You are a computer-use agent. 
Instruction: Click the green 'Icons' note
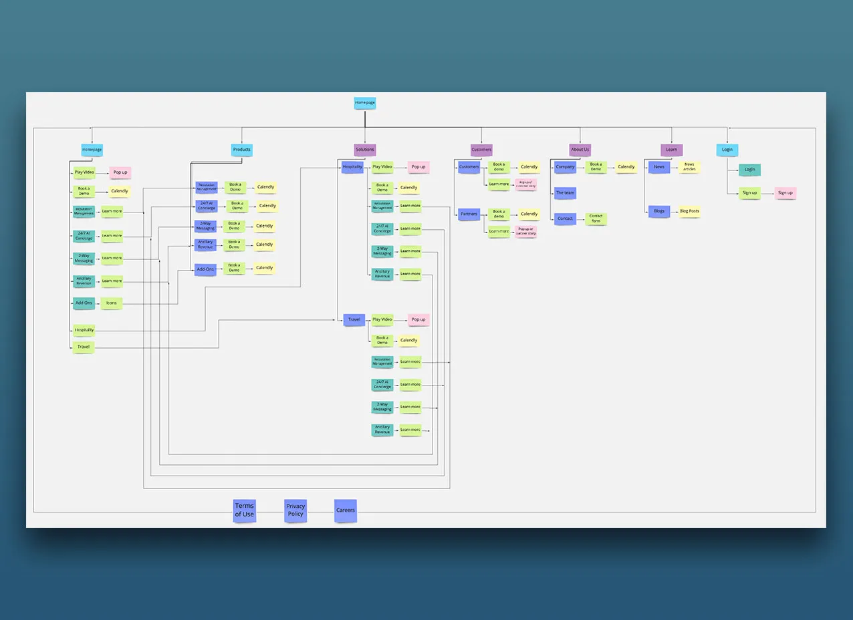click(x=112, y=303)
